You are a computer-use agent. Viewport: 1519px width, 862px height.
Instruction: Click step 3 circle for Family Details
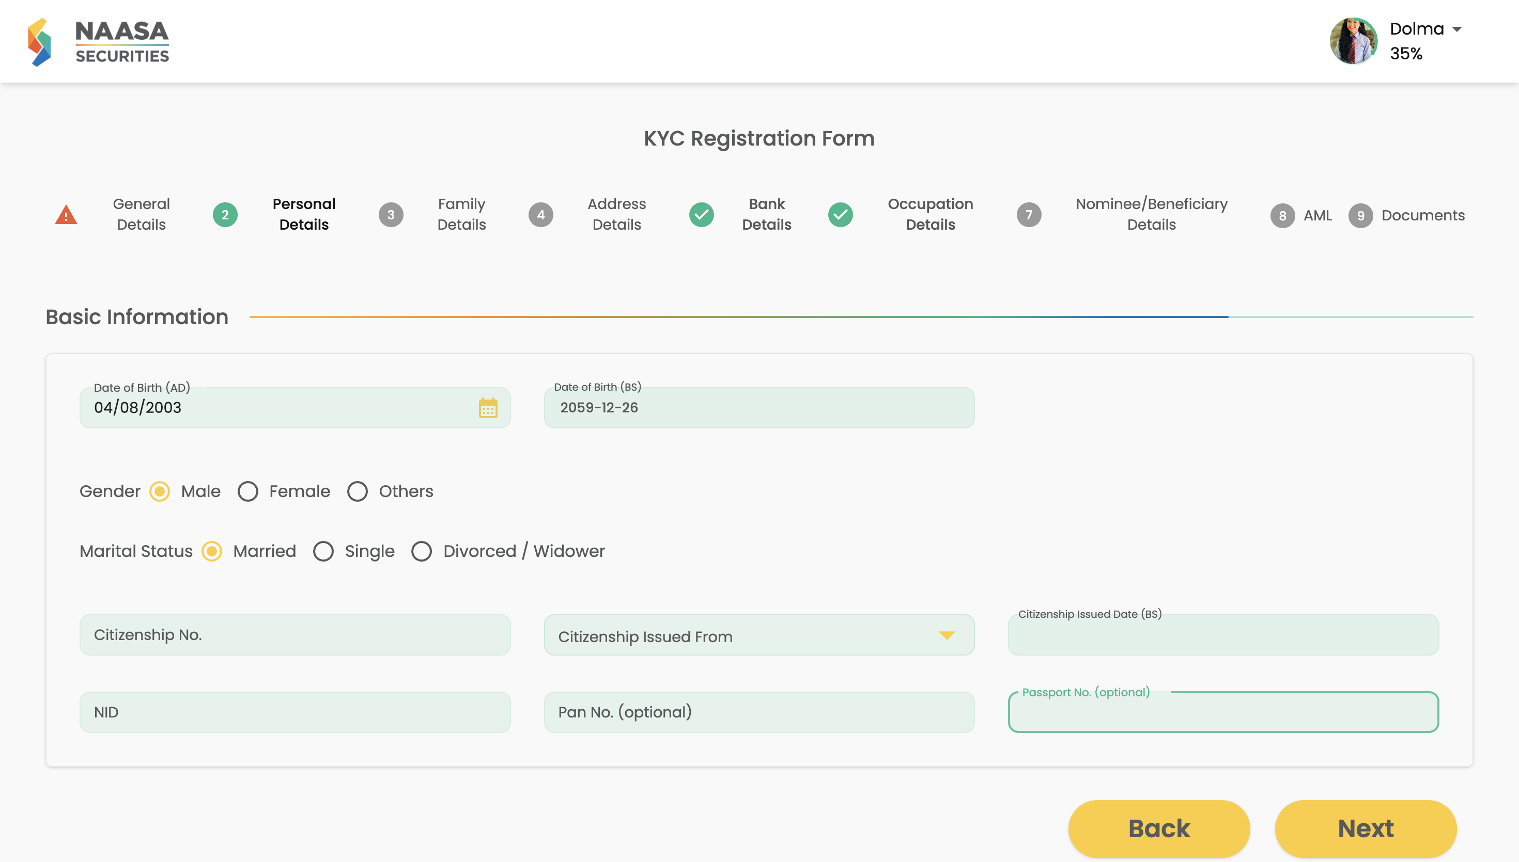[x=391, y=214]
